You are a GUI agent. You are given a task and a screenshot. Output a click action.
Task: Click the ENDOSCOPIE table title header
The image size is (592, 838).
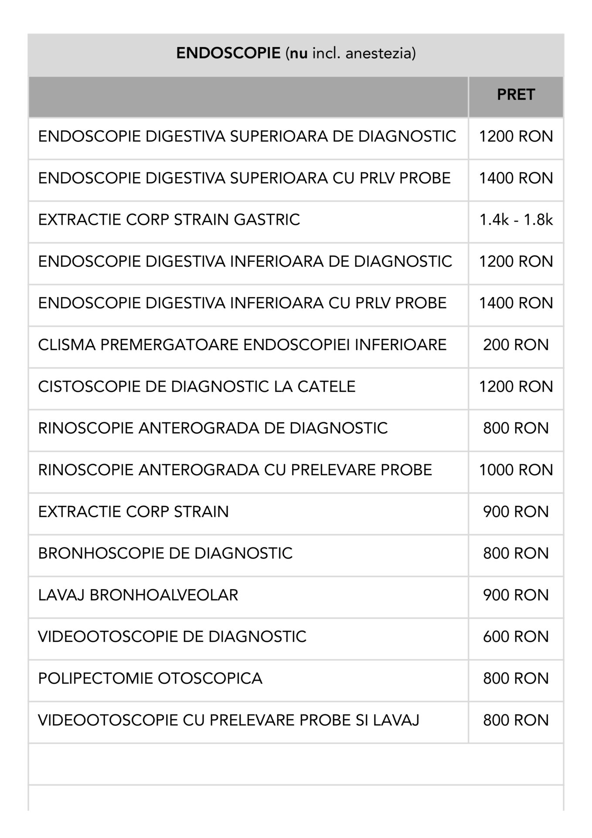click(296, 53)
